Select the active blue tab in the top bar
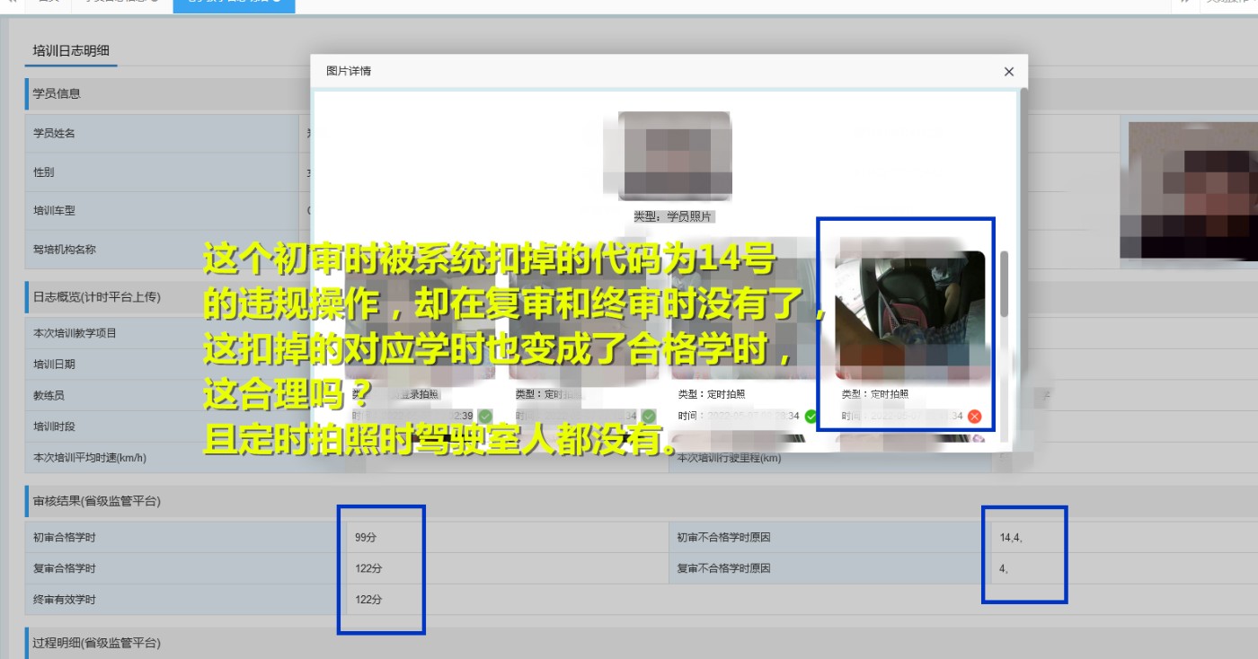The image size is (1258, 659). [x=233, y=4]
